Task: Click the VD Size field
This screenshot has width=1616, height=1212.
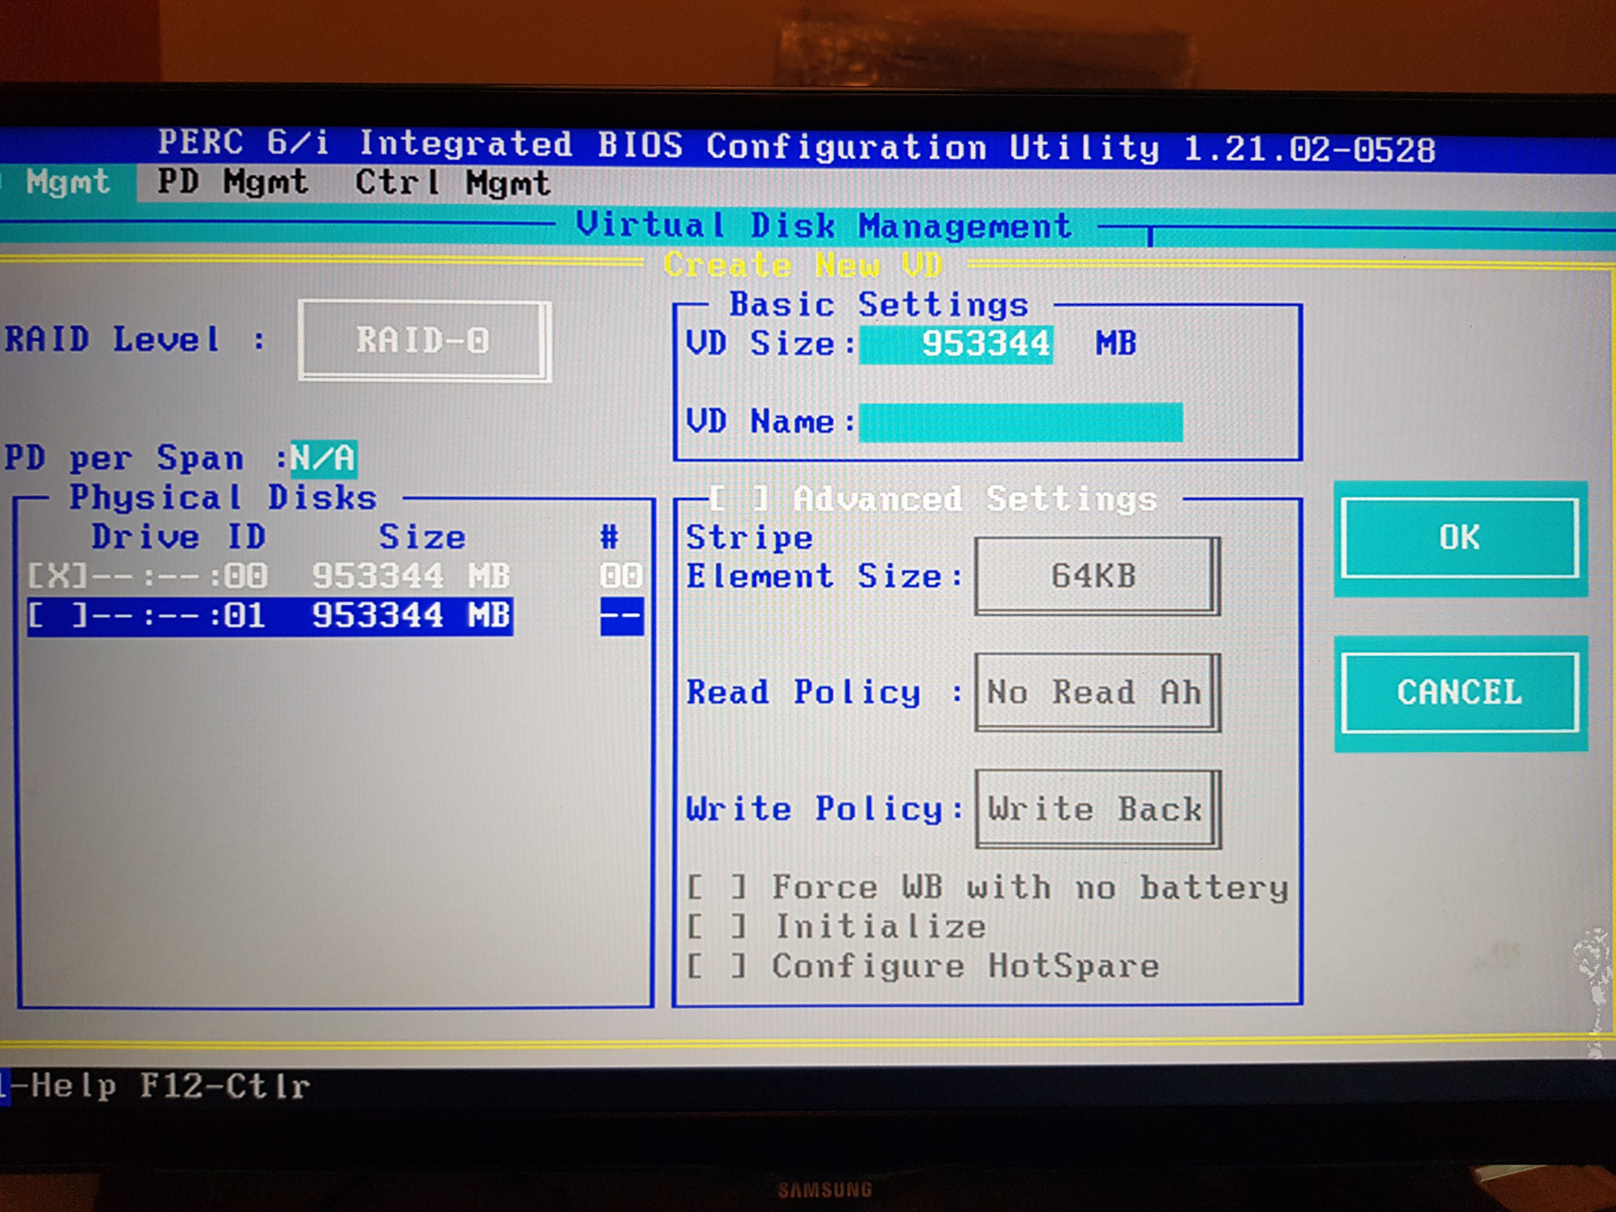Action: 956,344
